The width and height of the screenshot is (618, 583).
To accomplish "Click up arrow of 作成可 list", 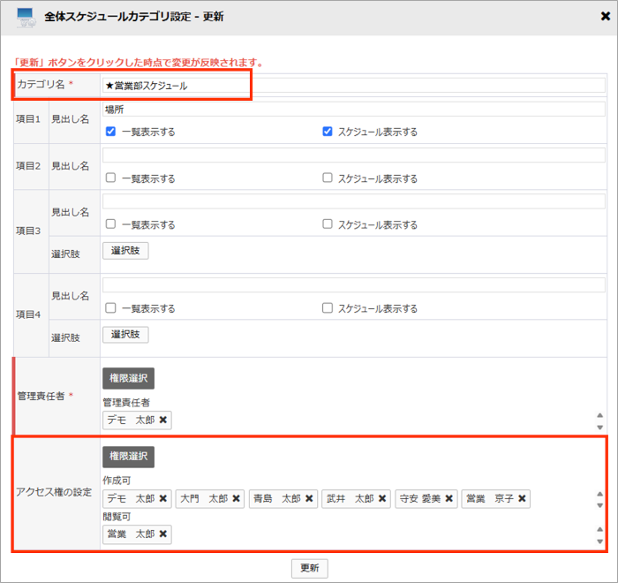I will 599,494.
